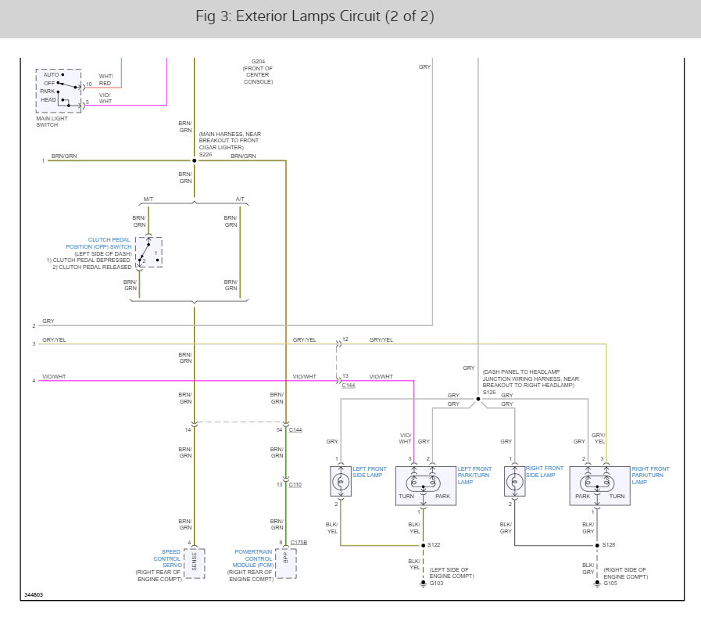Click the 'MAIN HARNESS, NEAR BREAKOUT' note

[230, 141]
